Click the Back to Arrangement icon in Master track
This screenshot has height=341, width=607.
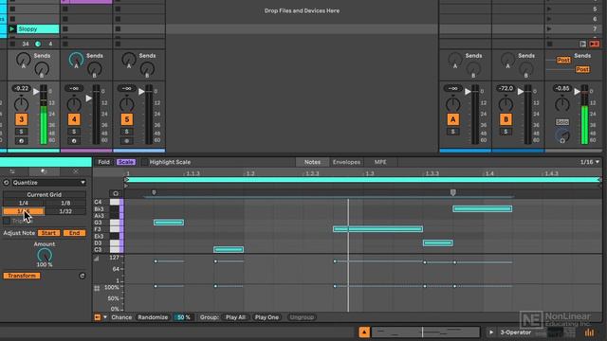(x=582, y=45)
